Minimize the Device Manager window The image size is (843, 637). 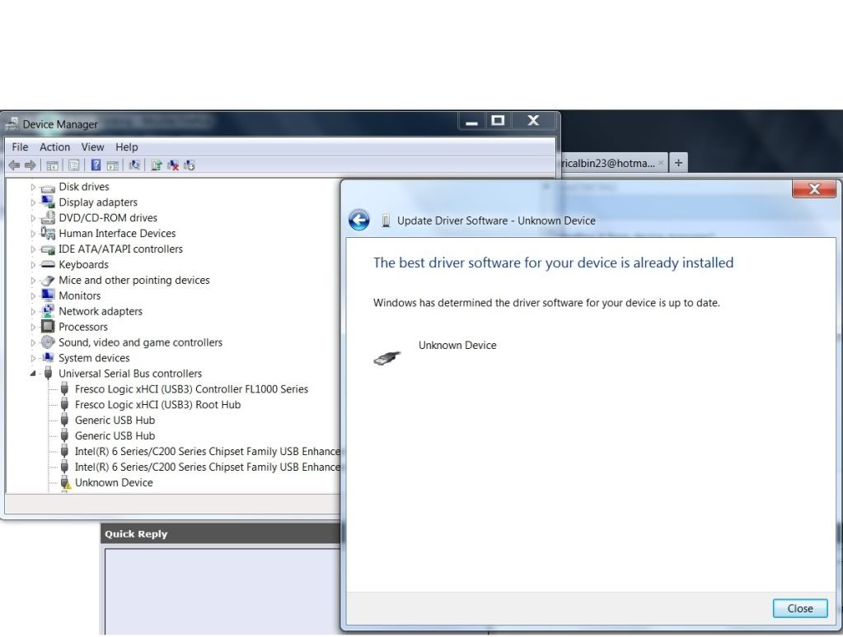click(x=471, y=121)
